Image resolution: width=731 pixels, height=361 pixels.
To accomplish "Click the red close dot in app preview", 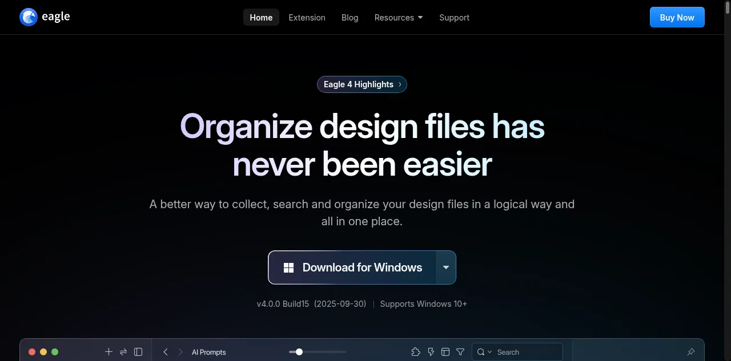I will click(32, 352).
